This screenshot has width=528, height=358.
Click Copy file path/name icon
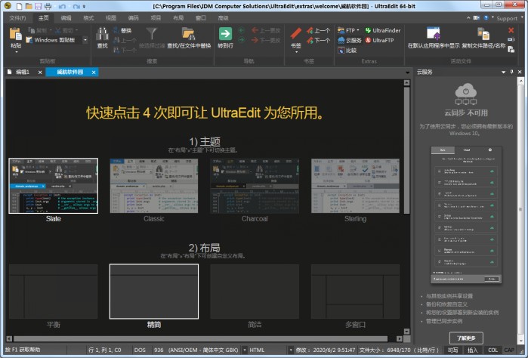(483, 35)
